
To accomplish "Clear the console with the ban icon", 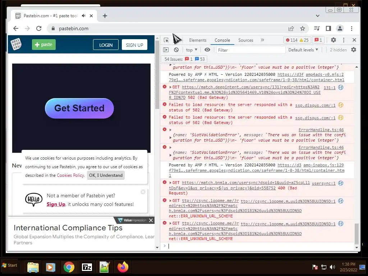I will [176, 50].
